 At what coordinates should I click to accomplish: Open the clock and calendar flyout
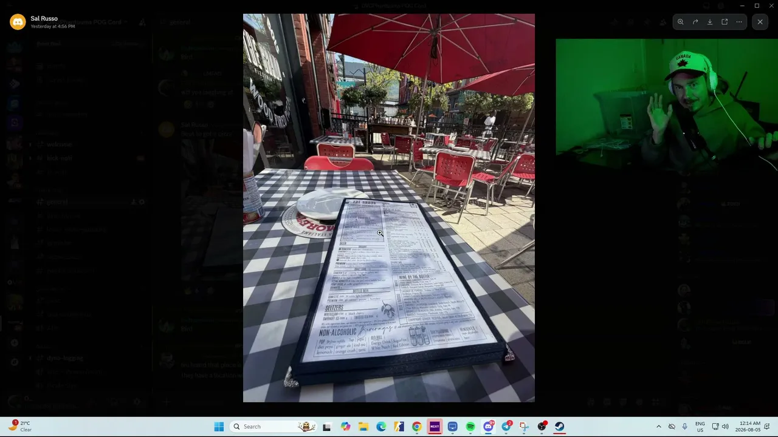[x=748, y=427]
